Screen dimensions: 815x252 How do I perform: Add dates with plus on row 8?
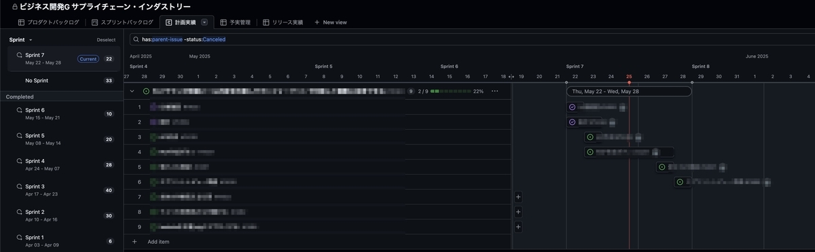[x=518, y=212]
